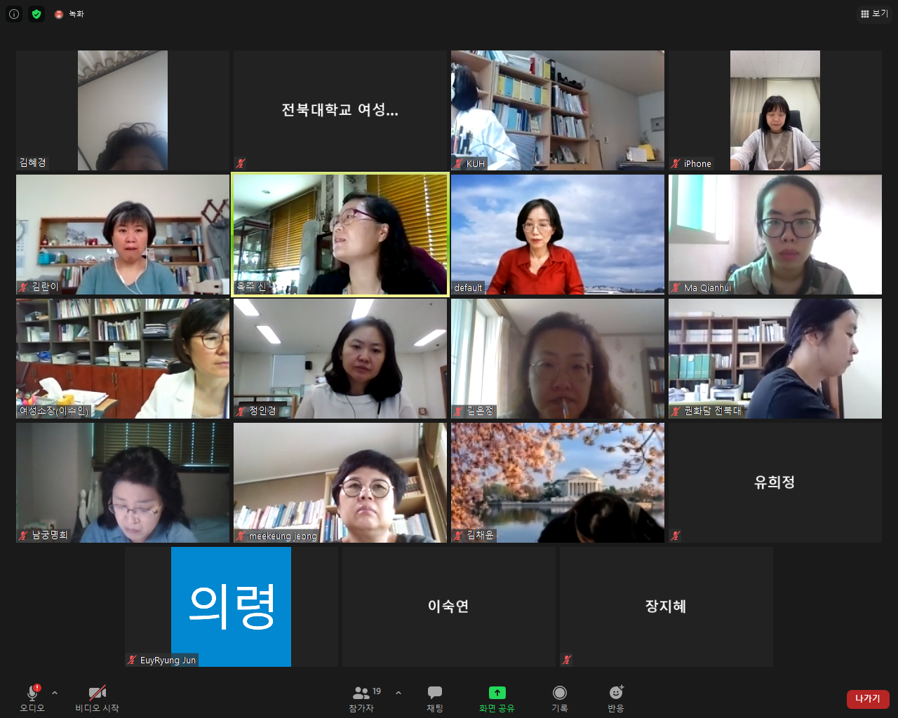Click the 전북대학교 여성 participant tile
898x718 pixels.
[x=340, y=110]
